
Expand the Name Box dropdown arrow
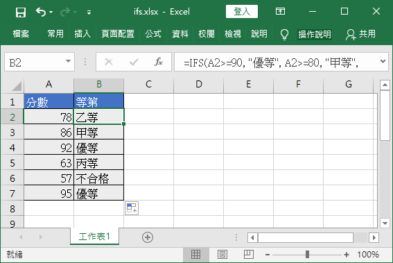click(x=68, y=61)
